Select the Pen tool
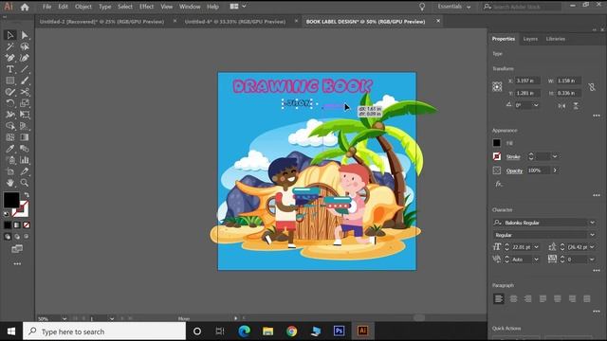607x341 pixels. pyautogui.click(x=10, y=58)
